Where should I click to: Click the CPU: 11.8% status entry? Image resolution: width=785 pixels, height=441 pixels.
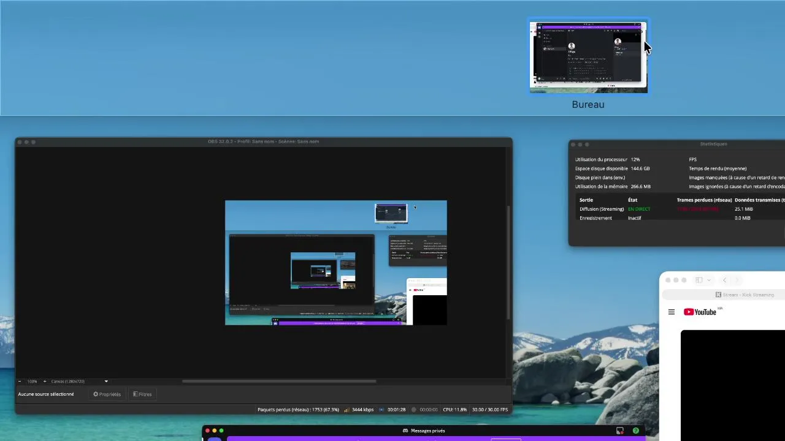pyautogui.click(x=455, y=410)
